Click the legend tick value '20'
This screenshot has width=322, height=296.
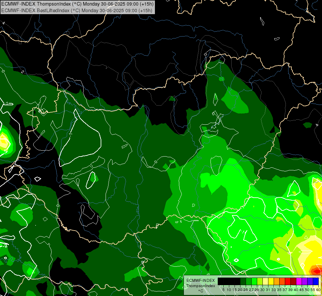(240, 290)
